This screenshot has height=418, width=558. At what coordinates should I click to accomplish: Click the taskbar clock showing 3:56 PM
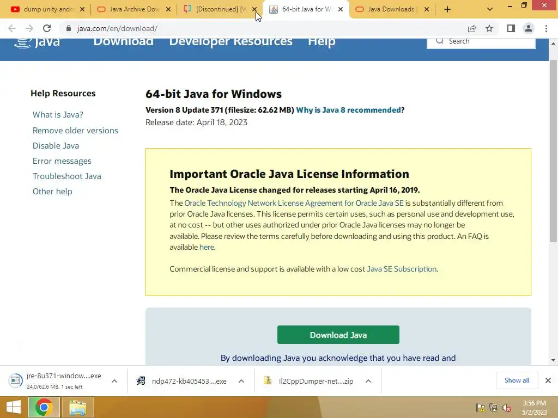[x=534, y=408]
